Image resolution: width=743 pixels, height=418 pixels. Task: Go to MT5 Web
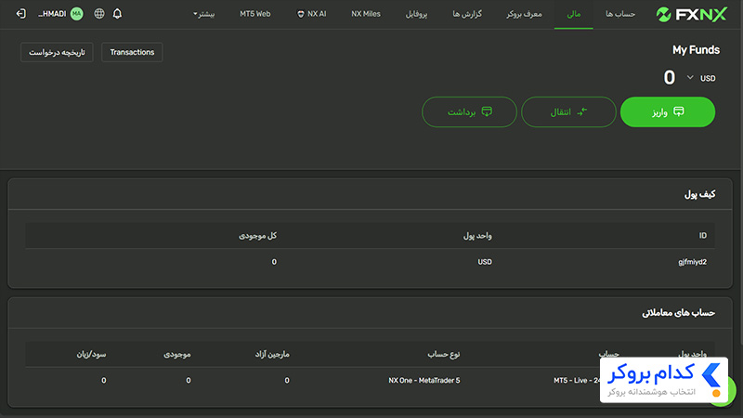254,14
